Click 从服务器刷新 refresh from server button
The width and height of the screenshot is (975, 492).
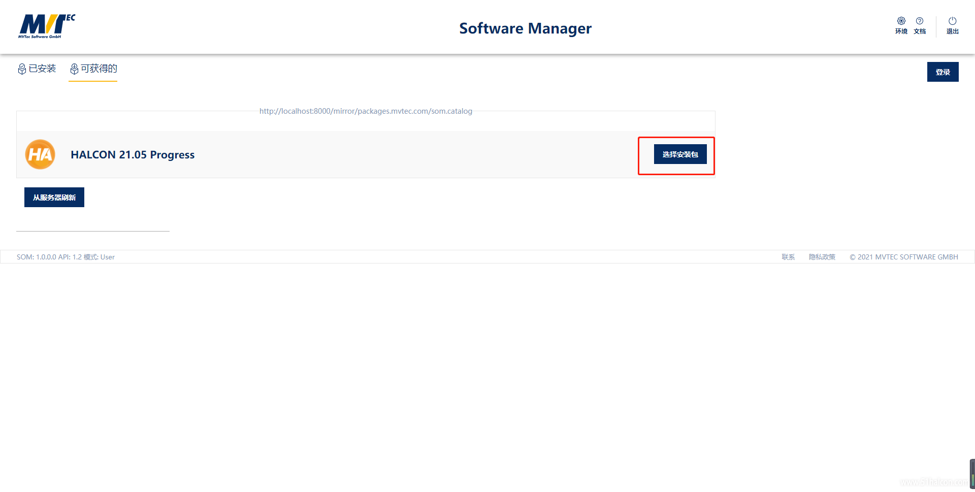pyautogui.click(x=54, y=197)
